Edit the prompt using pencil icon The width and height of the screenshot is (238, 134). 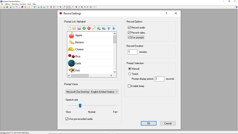click(x=94, y=28)
